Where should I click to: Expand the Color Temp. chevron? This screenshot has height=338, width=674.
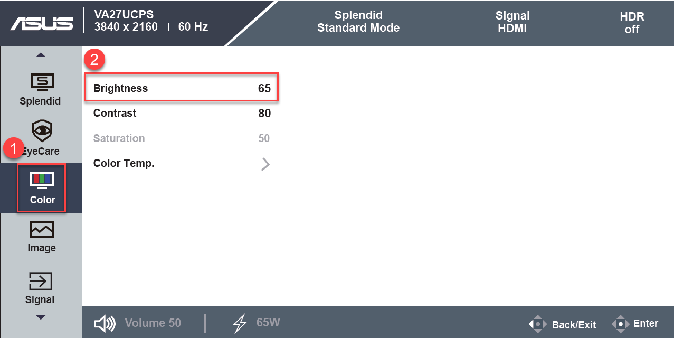click(x=265, y=164)
